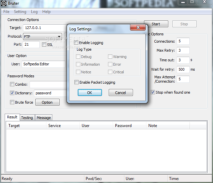213x183 pixels.
Task: Click the Dictionary field containing password
Action: (x=51, y=93)
